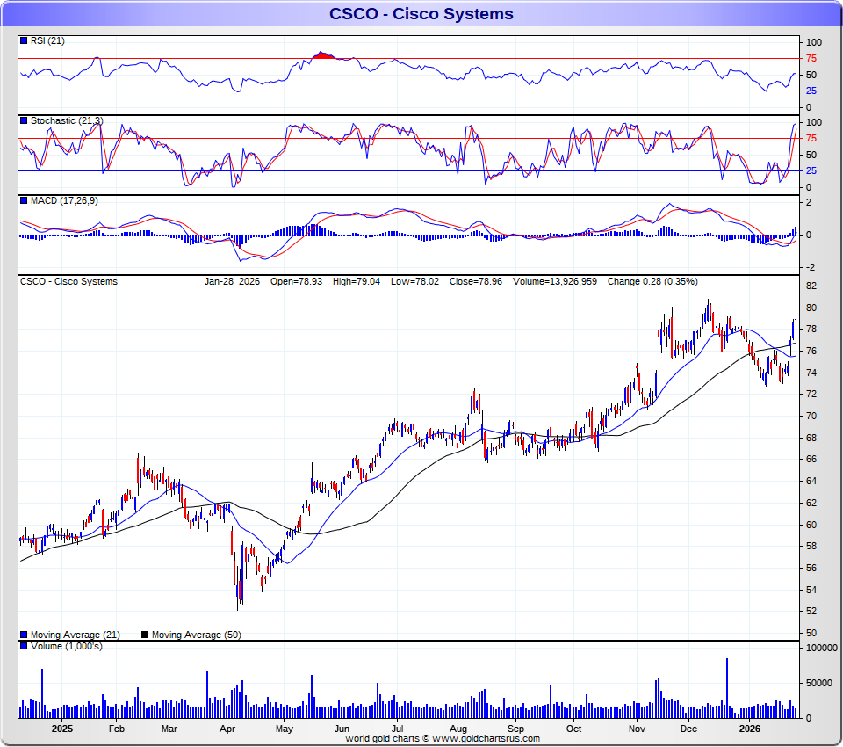This screenshot has width=843, height=747.
Task: Click the 'Sep' x-axis label
Action: [x=515, y=729]
